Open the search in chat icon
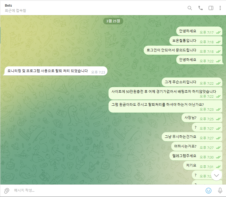Image resolution: width=226 pixels, height=197 pixels. coord(190,8)
